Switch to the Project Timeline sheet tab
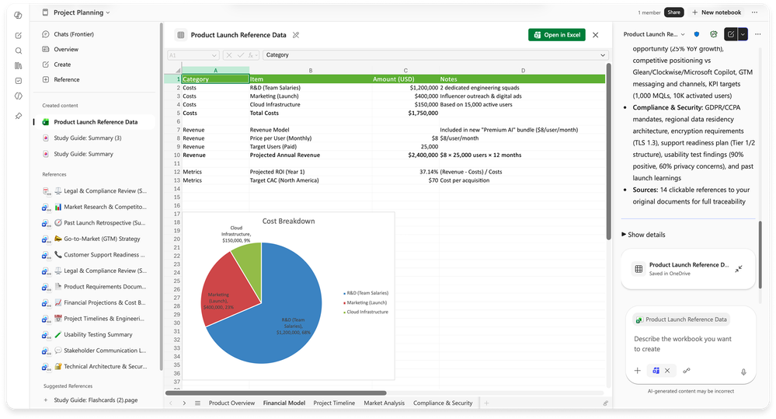 tap(334, 403)
